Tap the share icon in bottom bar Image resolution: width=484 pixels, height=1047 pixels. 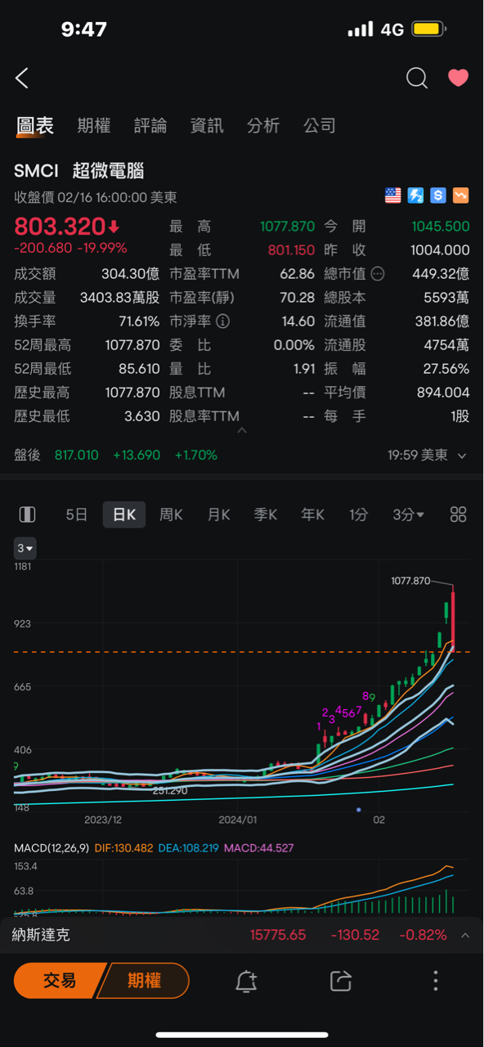pyautogui.click(x=340, y=981)
